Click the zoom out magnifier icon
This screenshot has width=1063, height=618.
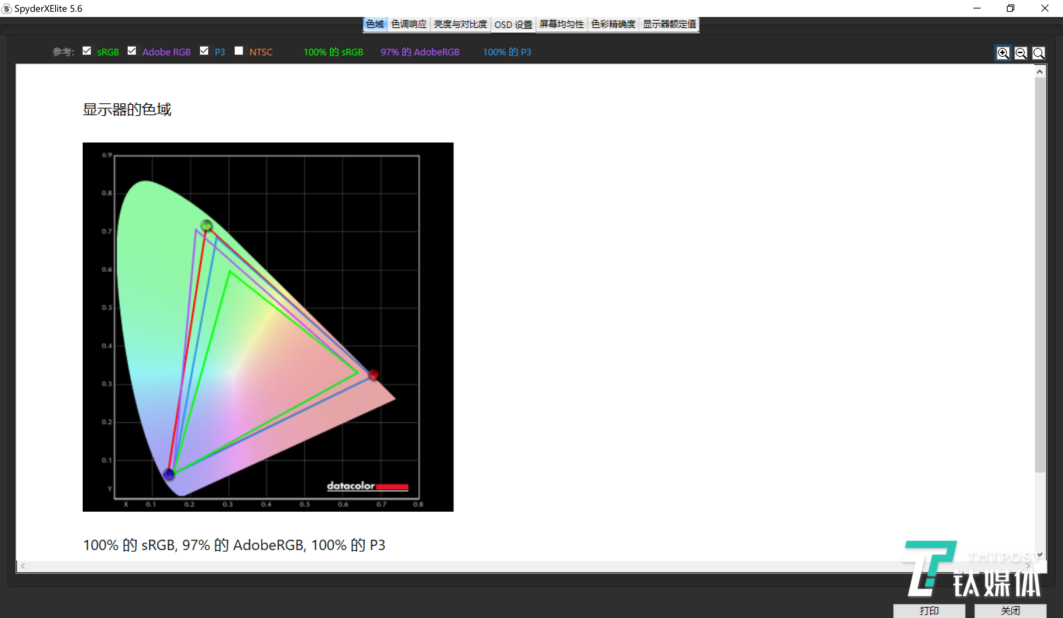point(1021,53)
